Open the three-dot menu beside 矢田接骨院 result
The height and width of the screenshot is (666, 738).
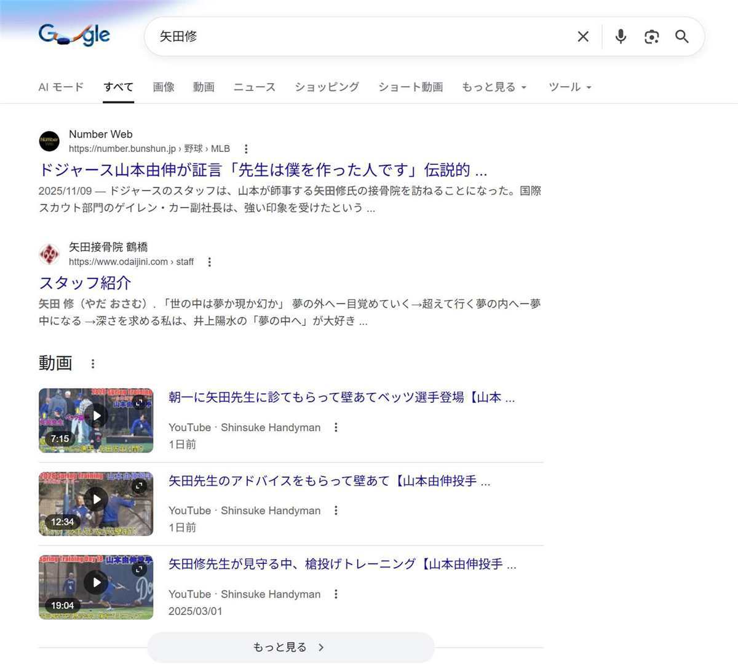tap(210, 261)
